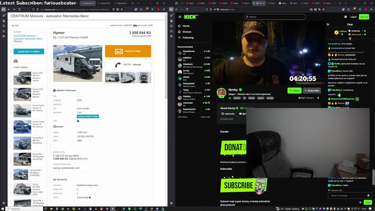
Task: Click 'Log In' on Kick
Action: [354, 17]
